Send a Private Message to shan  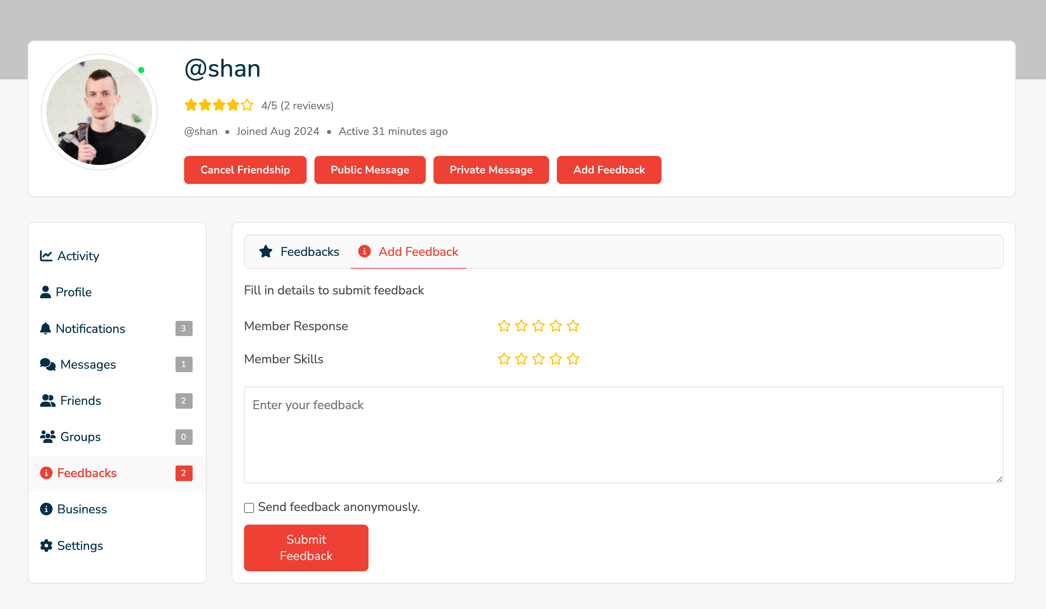491,170
